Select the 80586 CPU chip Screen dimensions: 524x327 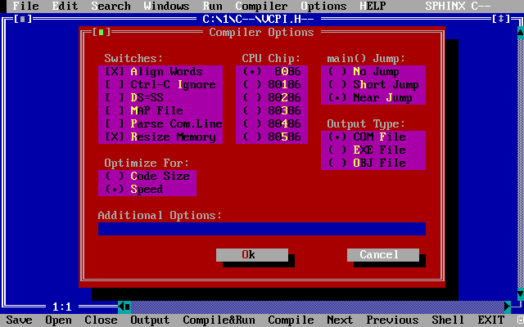click(x=272, y=137)
